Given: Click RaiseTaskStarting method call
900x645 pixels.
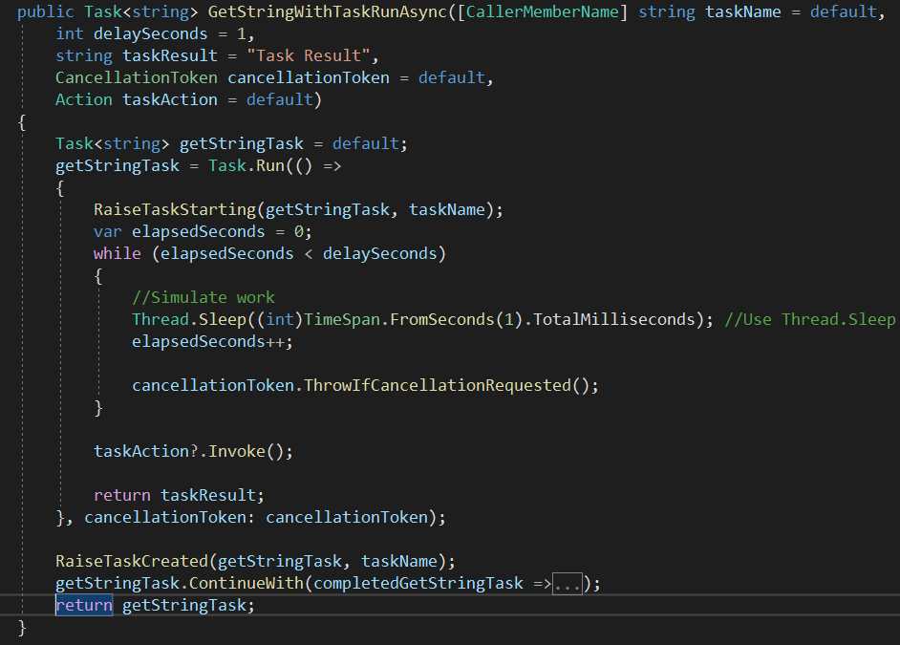Looking at the screenshot, I should coord(175,209).
